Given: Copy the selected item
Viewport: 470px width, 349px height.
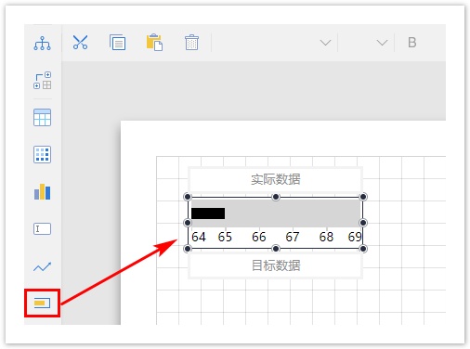Looking at the screenshot, I should pyautogui.click(x=117, y=43).
